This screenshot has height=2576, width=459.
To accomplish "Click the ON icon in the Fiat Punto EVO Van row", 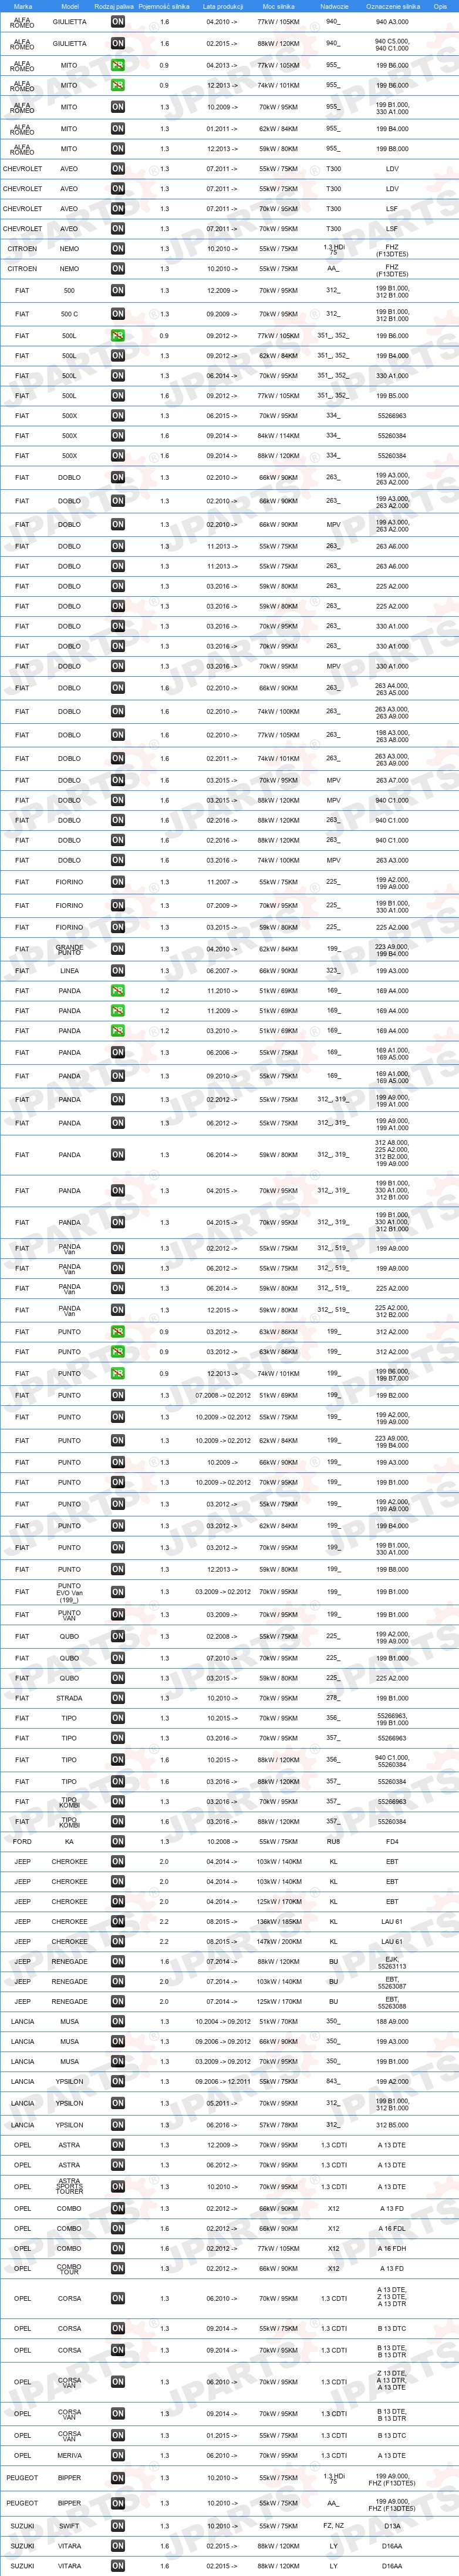I will click(118, 1592).
